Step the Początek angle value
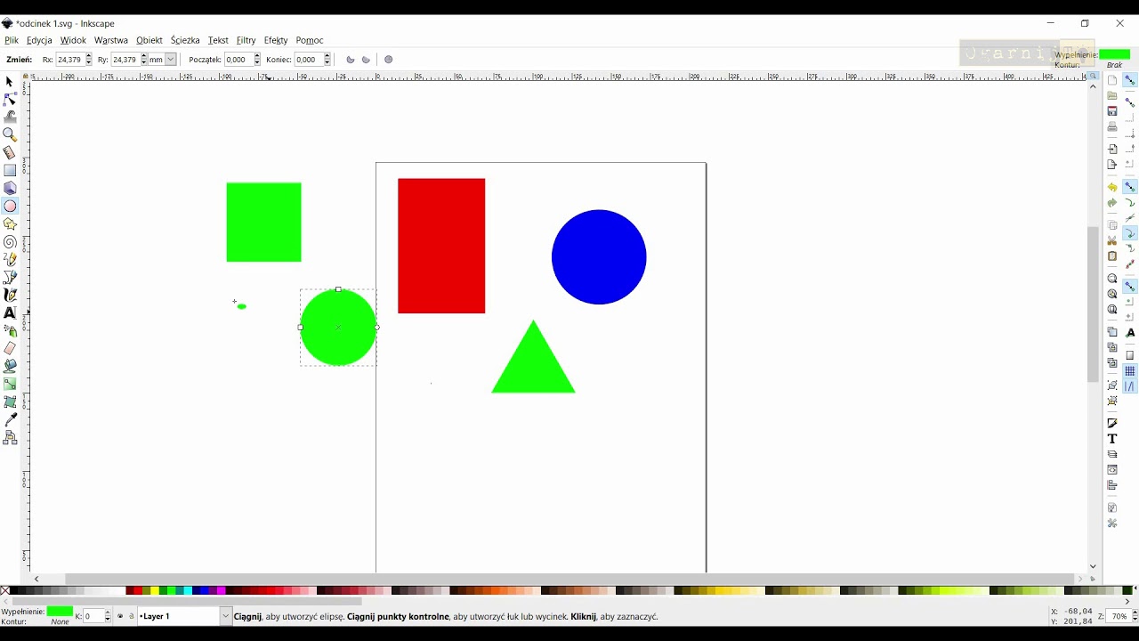Screen dimensions: 1139x641 257,60
